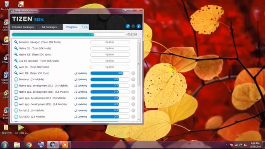Cancel the TAU (CLI) update
Image resolution: width=265 pixels, height=149 pixels.
[133, 111]
